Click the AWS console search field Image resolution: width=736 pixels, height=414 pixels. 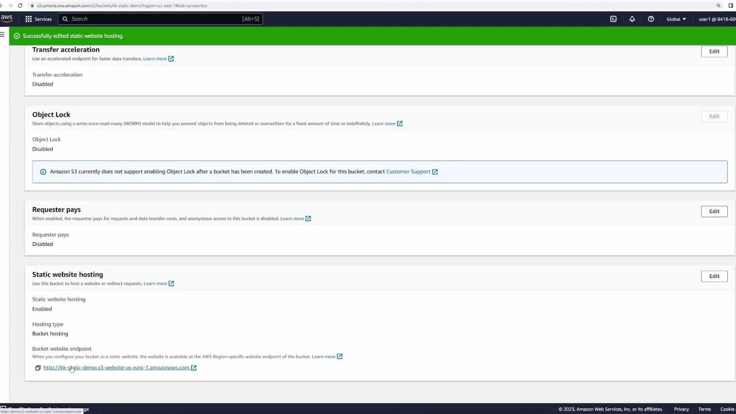[x=153, y=19]
